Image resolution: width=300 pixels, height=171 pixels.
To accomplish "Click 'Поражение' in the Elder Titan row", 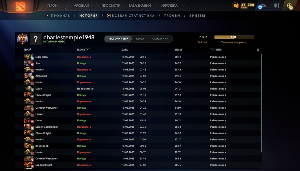I will click(84, 57).
